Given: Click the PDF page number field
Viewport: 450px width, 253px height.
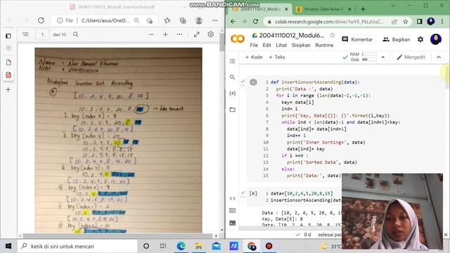Looking at the screenshot, I should [x=42, y=34].
